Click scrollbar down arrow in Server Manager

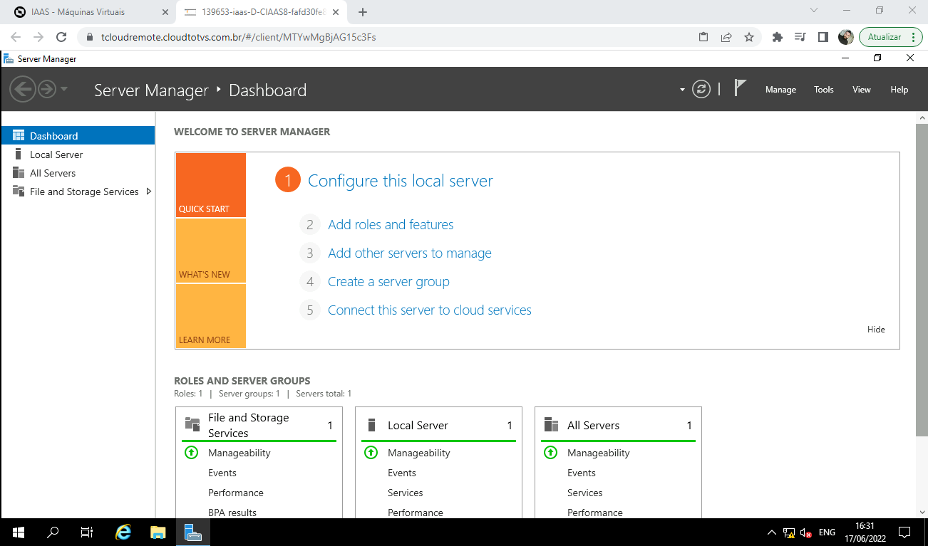point(922,512)
